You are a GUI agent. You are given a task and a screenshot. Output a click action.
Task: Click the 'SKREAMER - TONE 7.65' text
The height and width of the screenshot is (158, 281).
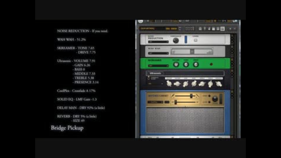[x=76, y=48]
